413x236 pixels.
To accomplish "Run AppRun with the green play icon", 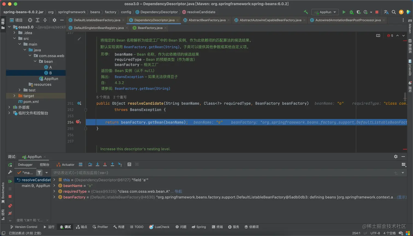I will (x=344, y=12).
